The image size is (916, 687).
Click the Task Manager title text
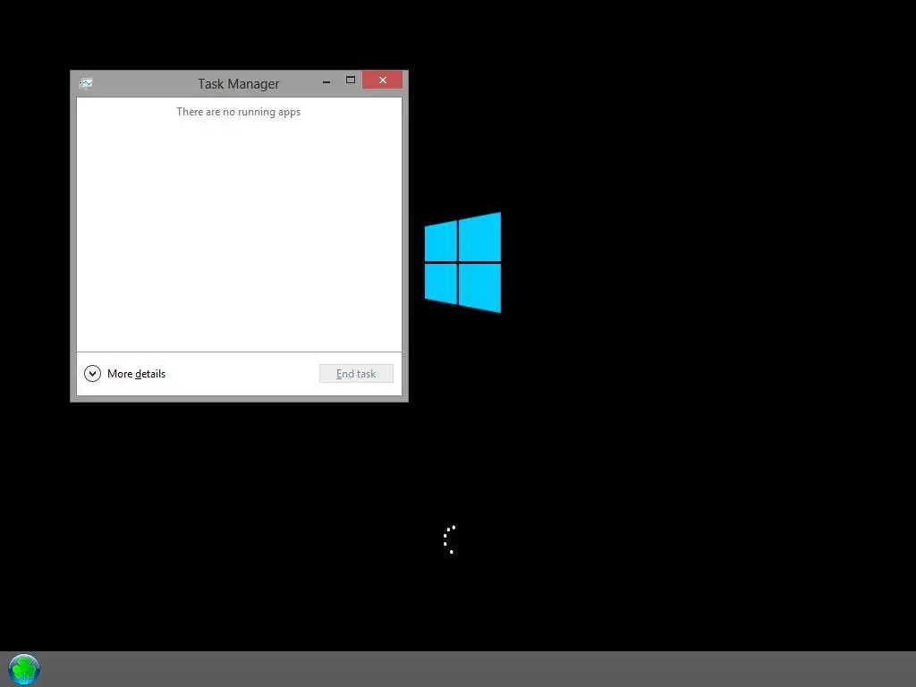(238, 83)
